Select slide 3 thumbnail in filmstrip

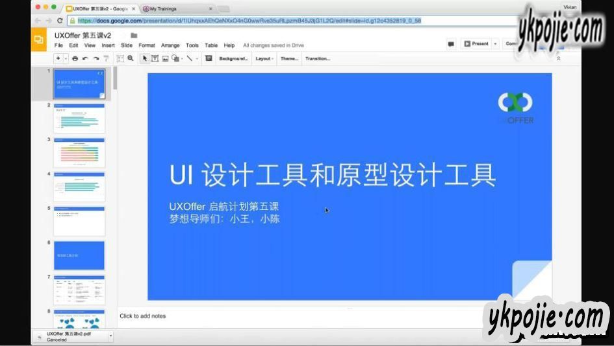coord(79,152)
